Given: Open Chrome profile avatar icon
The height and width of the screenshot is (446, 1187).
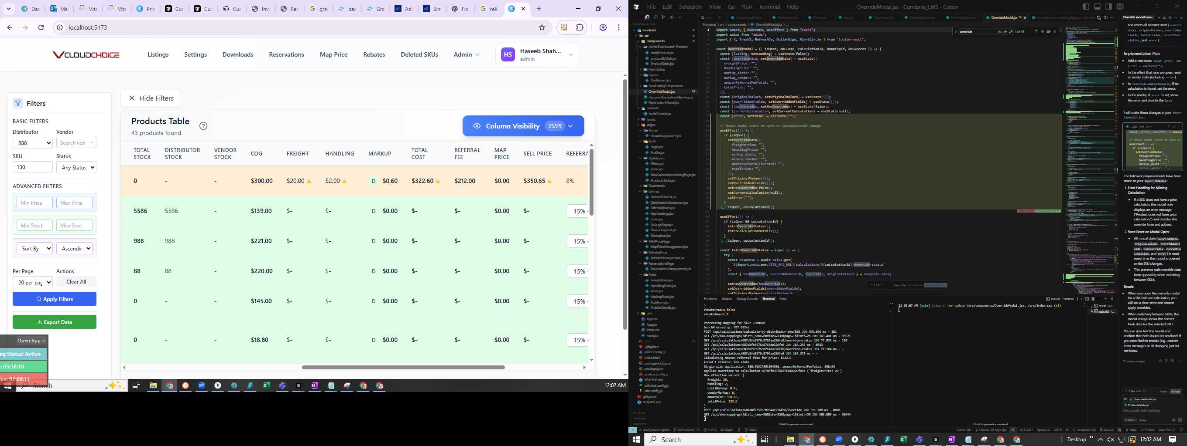Looking at the screenshot, I should 603,27.
